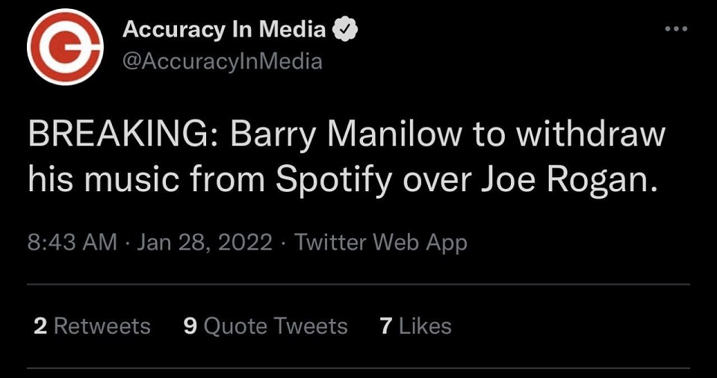Click the Accuracy In Media display name
This screenshot has width=717, height=378.
pos(223,30)
